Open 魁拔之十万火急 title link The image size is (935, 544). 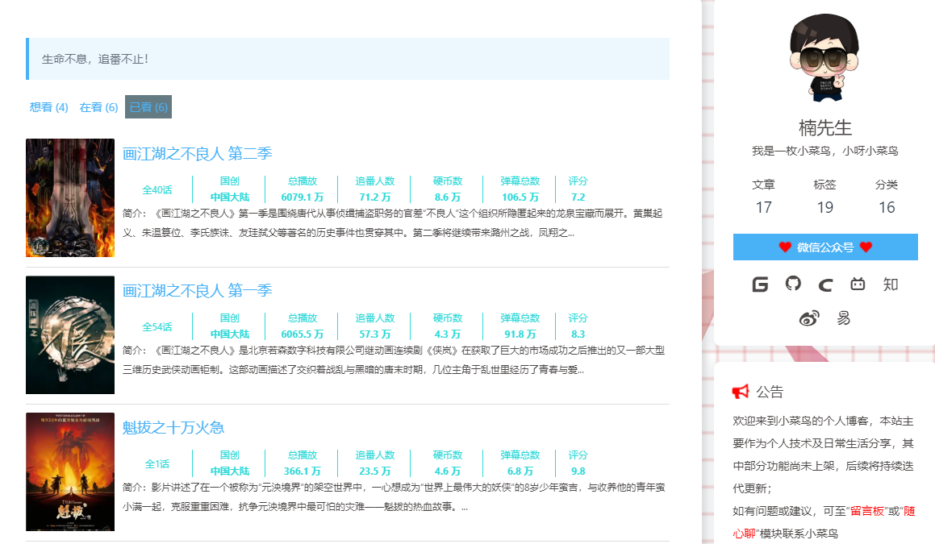[173, 427]
